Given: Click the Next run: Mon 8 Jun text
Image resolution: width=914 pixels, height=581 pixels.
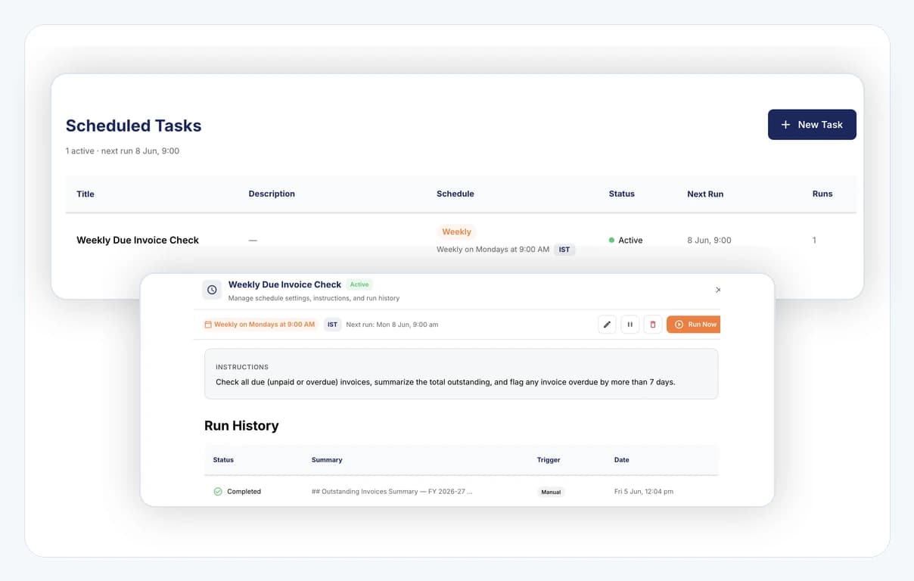Looking at the screenshot, I should pos(392,325).
